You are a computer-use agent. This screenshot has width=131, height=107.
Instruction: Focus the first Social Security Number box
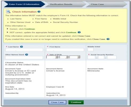pos(91,57)
